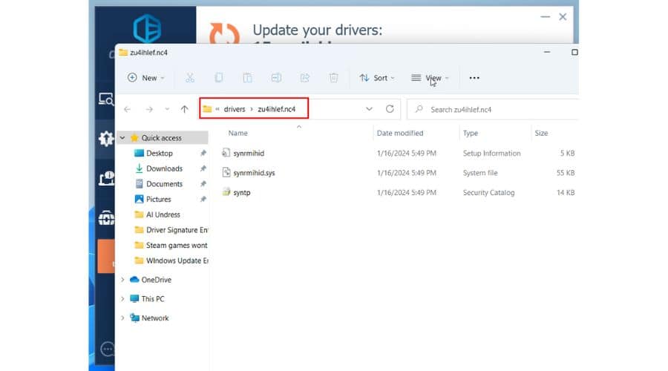The image size is (668, 371).
Task: Open the View layout dropdown
Action: coord(430,78)
